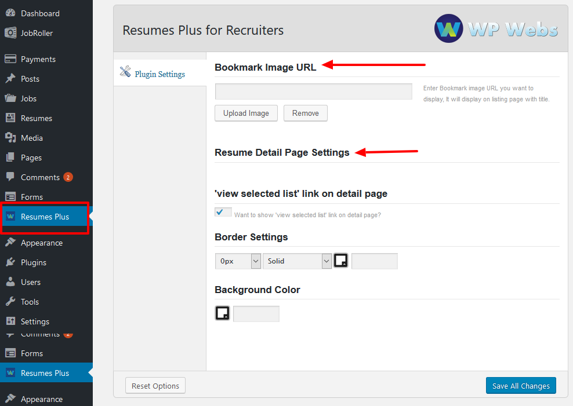The height and width of the screenshot is (406, 573).
Task: Focus the border color value field
Action: pos(375,261)
